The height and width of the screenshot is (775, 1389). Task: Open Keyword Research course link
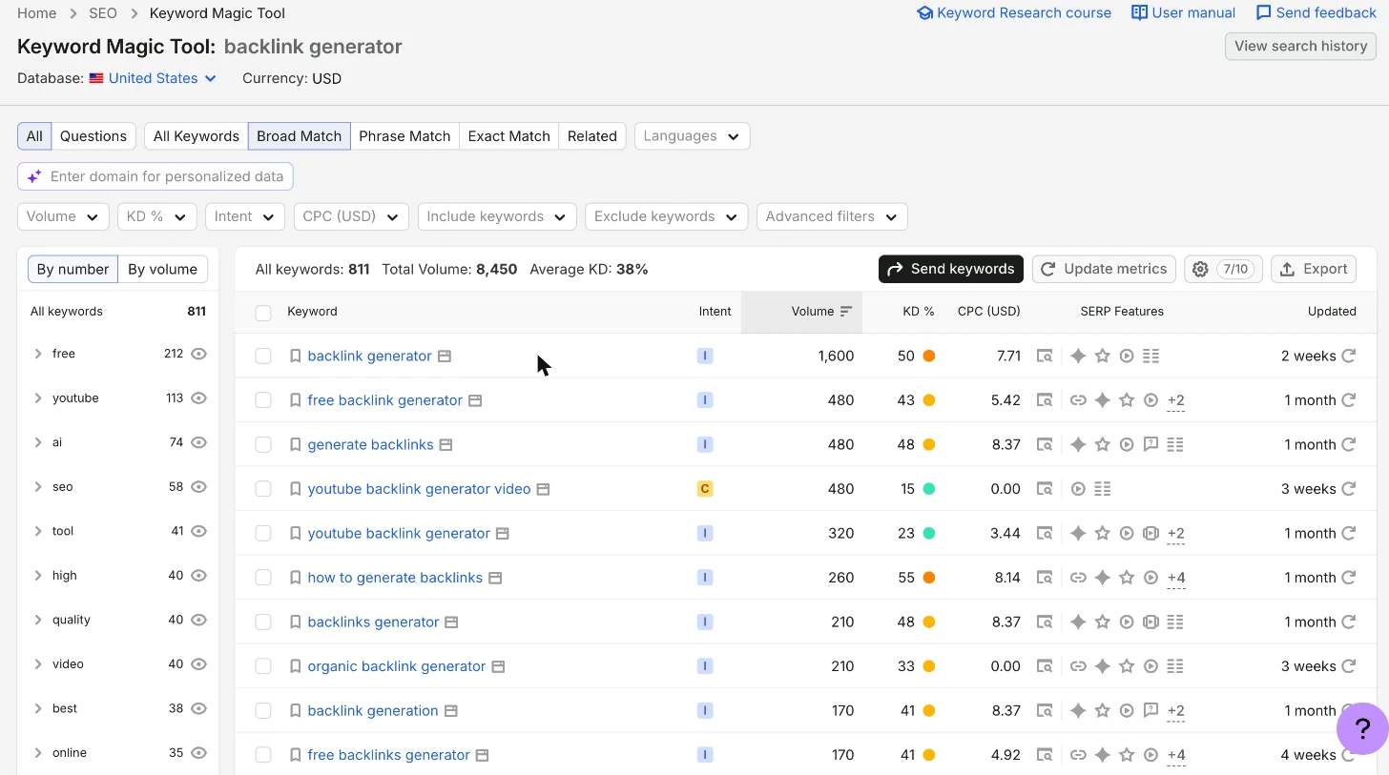pos(1014,12)
